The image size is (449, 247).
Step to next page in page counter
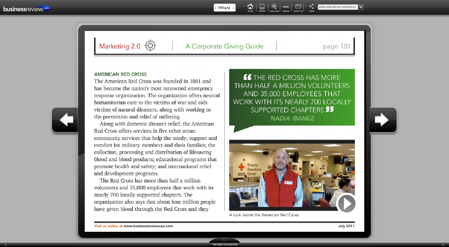point(234,8)
